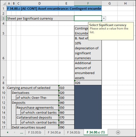
Task: Select column B header
Action: pos(14,4)
